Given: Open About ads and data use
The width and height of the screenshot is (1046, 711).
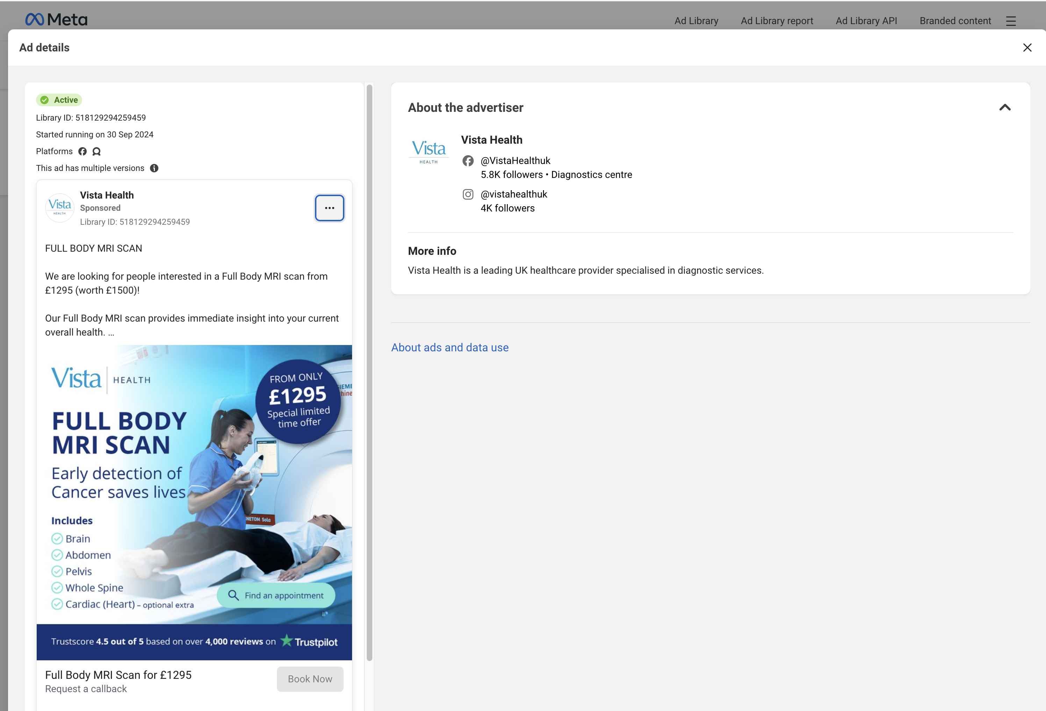Looking at the screenshot, I should click(450, 347).
